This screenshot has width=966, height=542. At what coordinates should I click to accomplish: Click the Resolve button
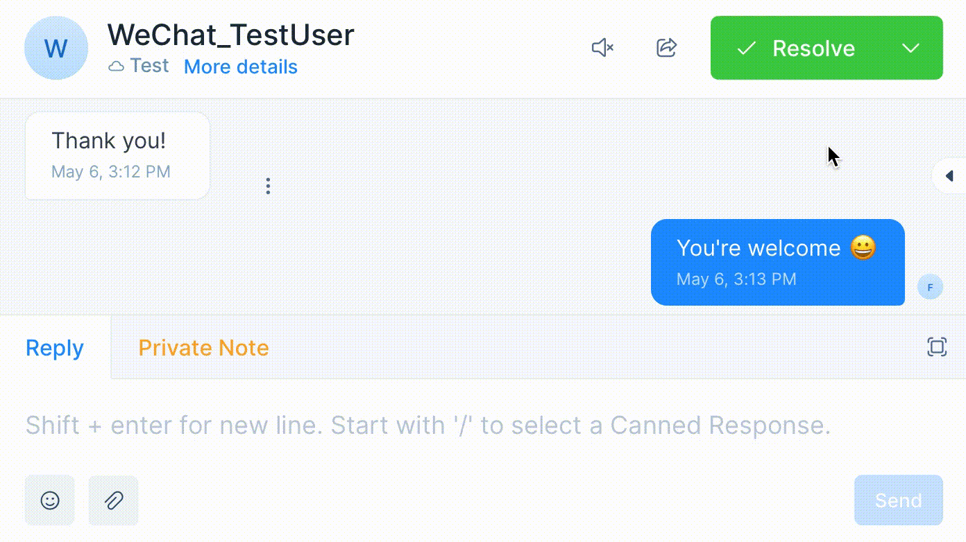pyautogui.click(x=798, y=48)
